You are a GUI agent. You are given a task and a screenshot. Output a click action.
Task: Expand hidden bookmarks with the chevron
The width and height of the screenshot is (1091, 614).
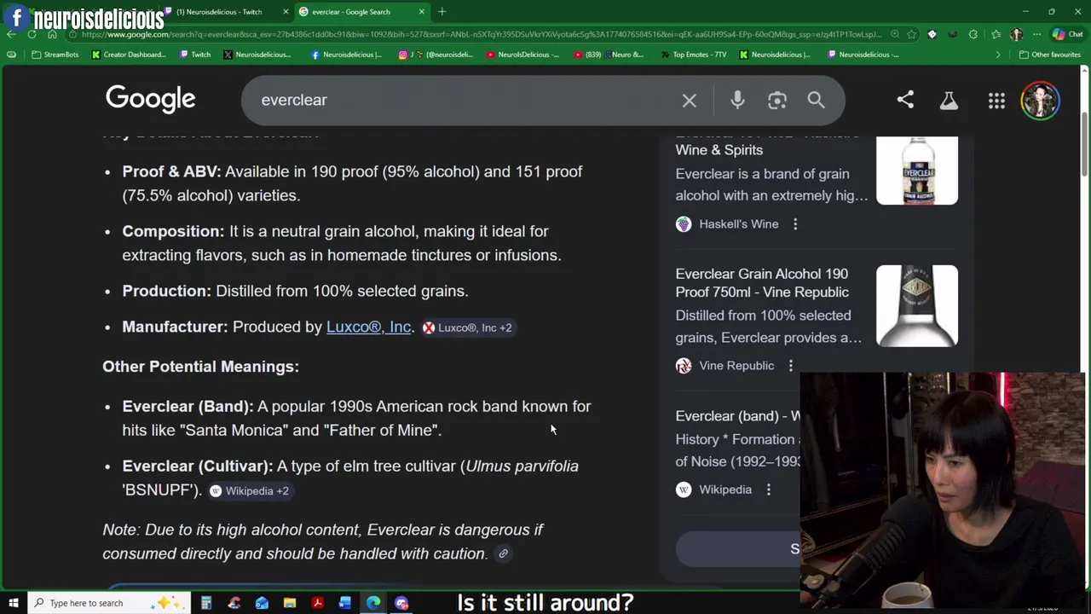pyautogui.click(x=998, y=55)
